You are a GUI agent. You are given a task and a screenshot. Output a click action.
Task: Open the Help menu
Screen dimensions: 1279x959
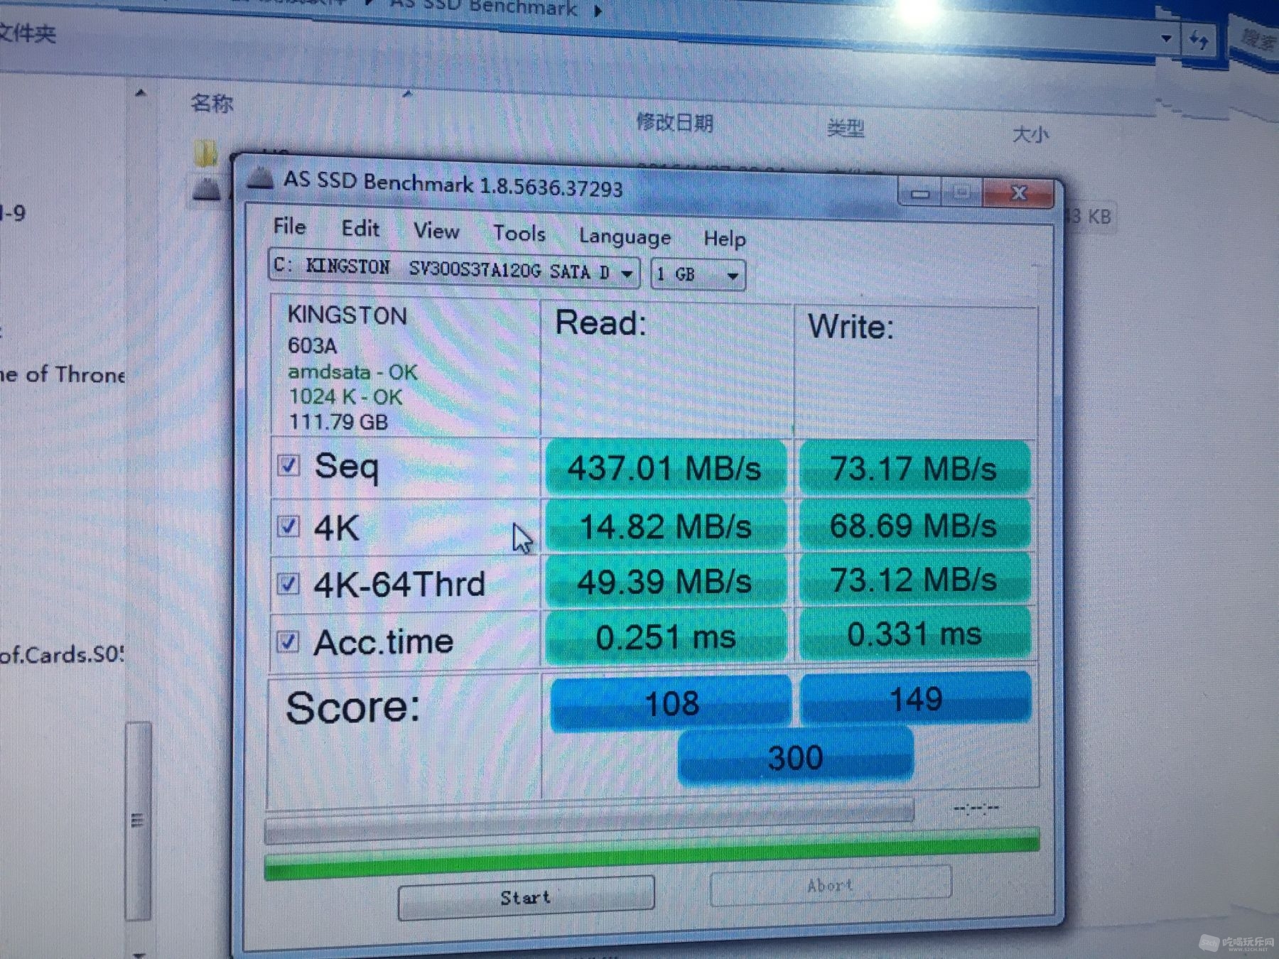click(x=725, y=239)
